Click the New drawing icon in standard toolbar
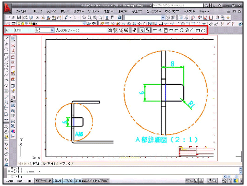This screenshot has width=247, height=186. [8, 18]
